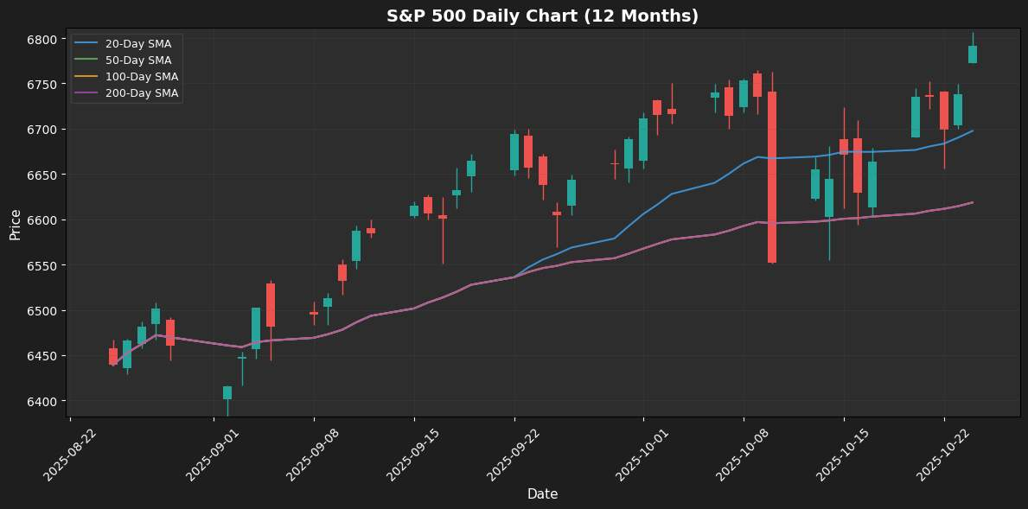Click the lowest green candle near 6400

(227, 392)
